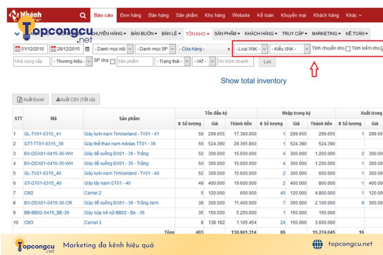Viewport: 383px width, 255px height.
Task: Expand the TRUY CẬP submenu
Action: pos(294,34)
